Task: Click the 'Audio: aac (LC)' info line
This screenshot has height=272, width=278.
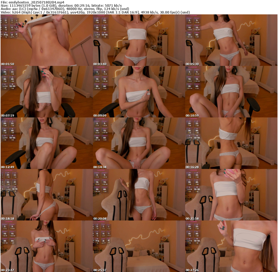Action: pyautogui.click(x=65, y=9)
